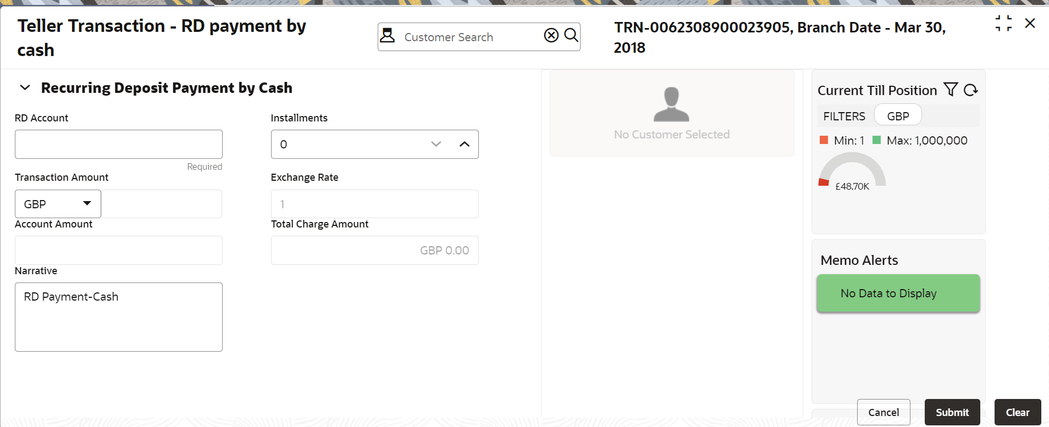Viewport: 1049px width, 427px height.
Task: Click the No Customer Selected avatar placeholder
Action: click(671, 104)
